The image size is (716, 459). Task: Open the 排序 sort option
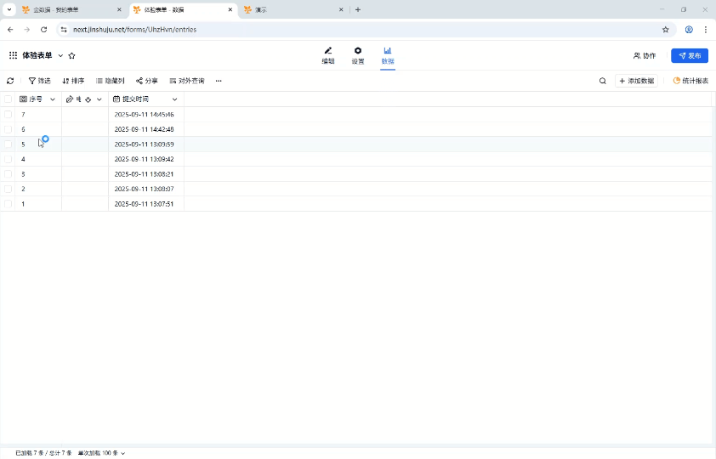73,81
